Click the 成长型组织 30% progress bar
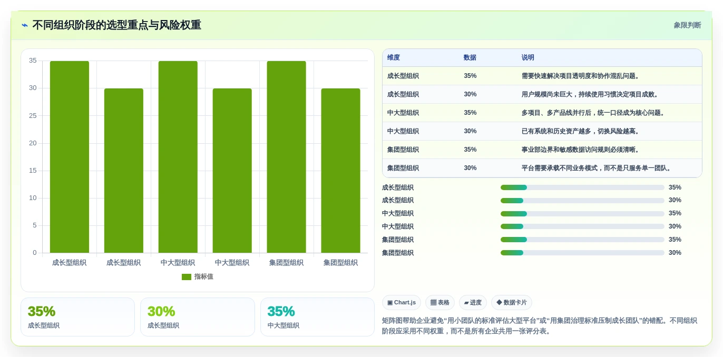This screenshot has height=357, width=723. click(582, 201)
